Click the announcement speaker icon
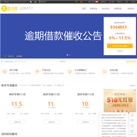This screenshot has height=137, width=137. click(x=2, y=62)
